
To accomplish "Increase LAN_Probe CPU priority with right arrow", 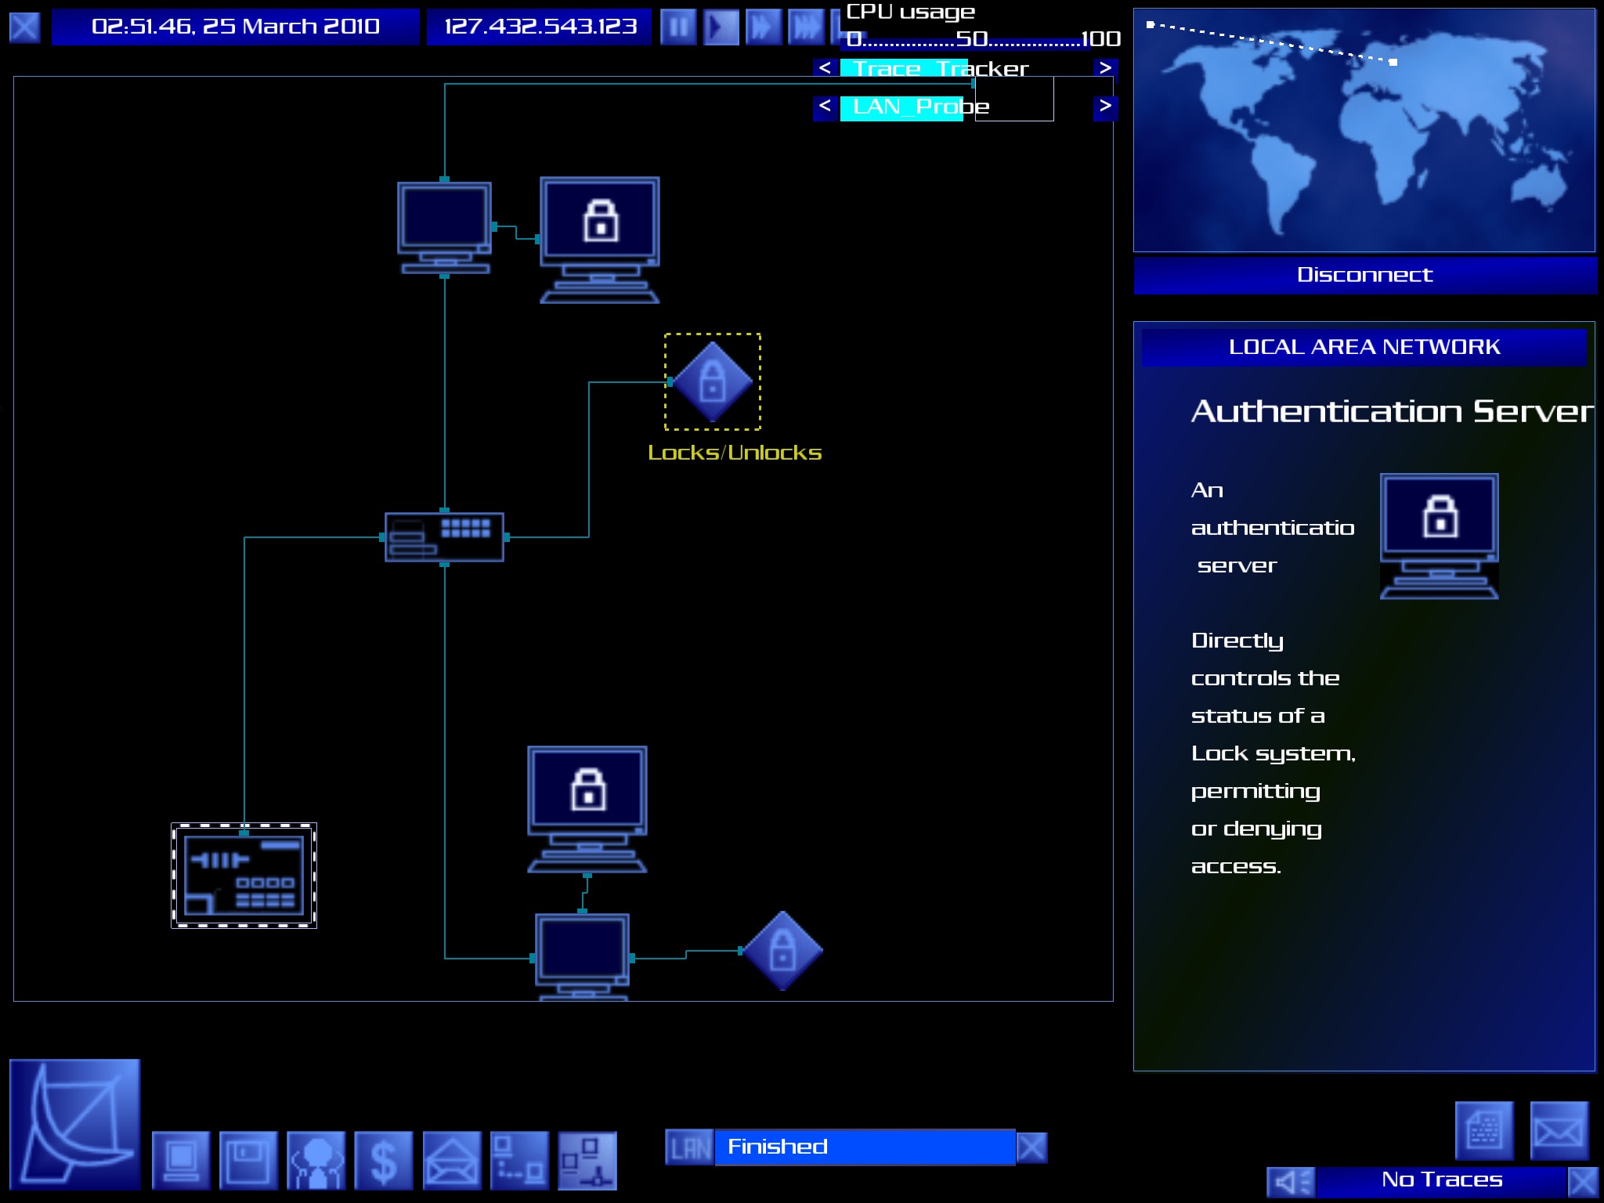I will 1105,106.
